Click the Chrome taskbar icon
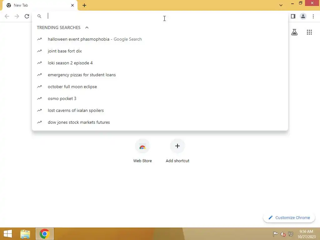The width and height of the screenshot is (320, 240). pos(44,234)
